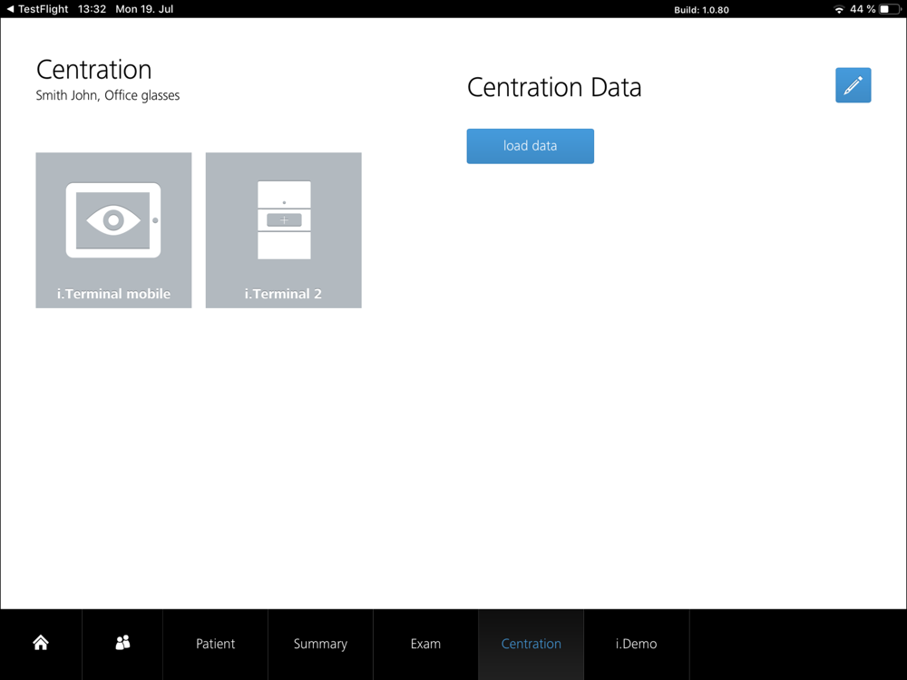This screenshot has width=907, height=680.
Task: Click the load data button
Action: coord(530,146)
